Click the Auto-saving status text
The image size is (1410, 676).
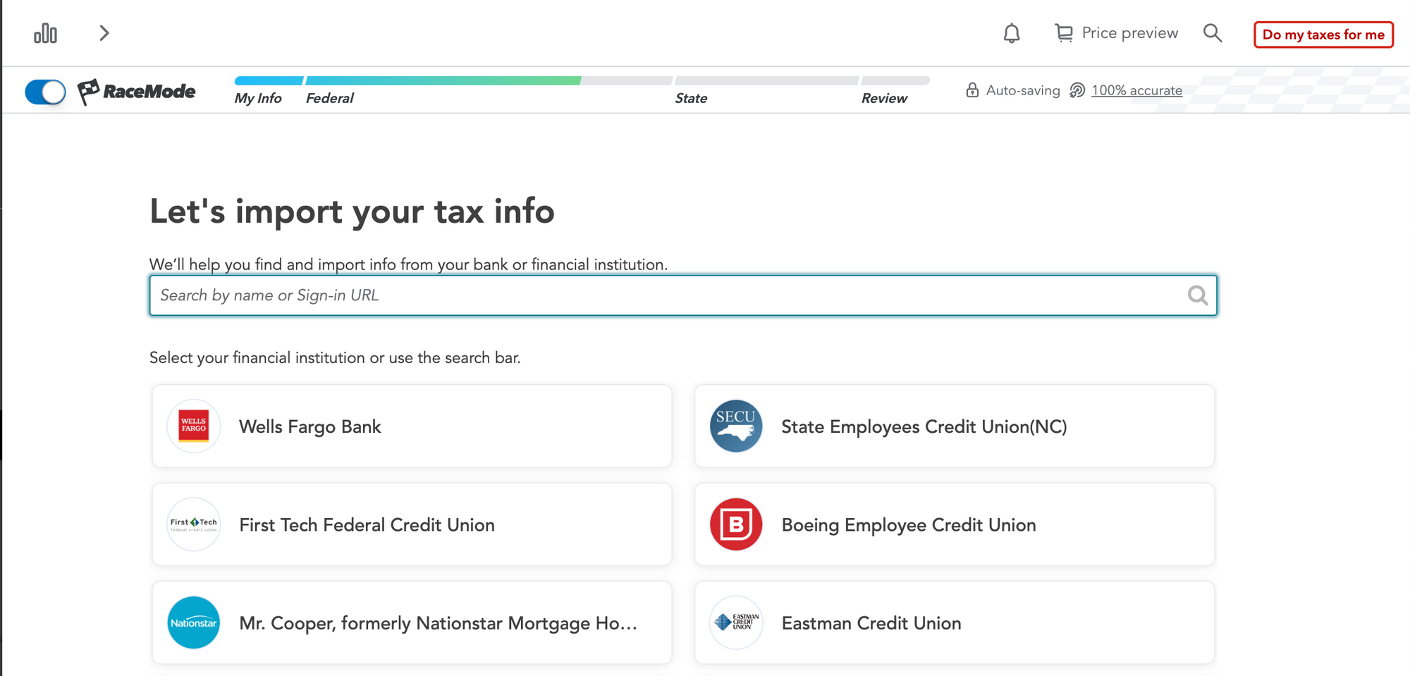(1023, 90)
